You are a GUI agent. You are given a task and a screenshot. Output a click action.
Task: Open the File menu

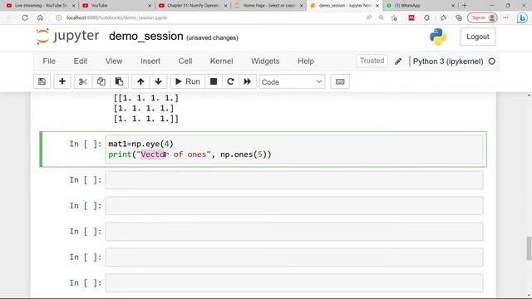pos(49,61)
